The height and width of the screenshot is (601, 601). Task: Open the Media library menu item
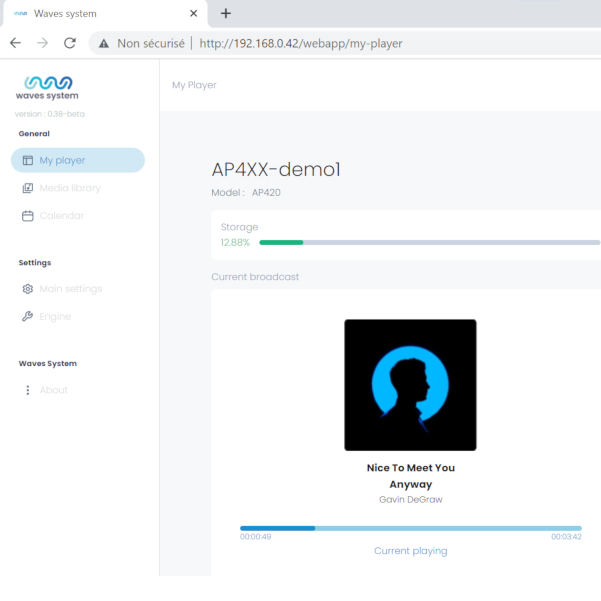[70, 188]
